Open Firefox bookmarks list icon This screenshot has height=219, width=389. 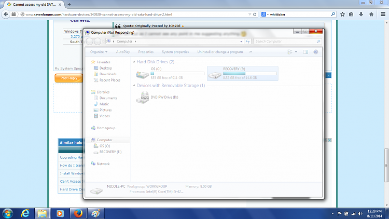pyautogui.click(x=351, y=15)
